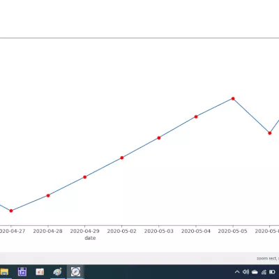Click the red data point above 2020-04-27
This screenshot has width=279, height=279.
pos(11,211)
